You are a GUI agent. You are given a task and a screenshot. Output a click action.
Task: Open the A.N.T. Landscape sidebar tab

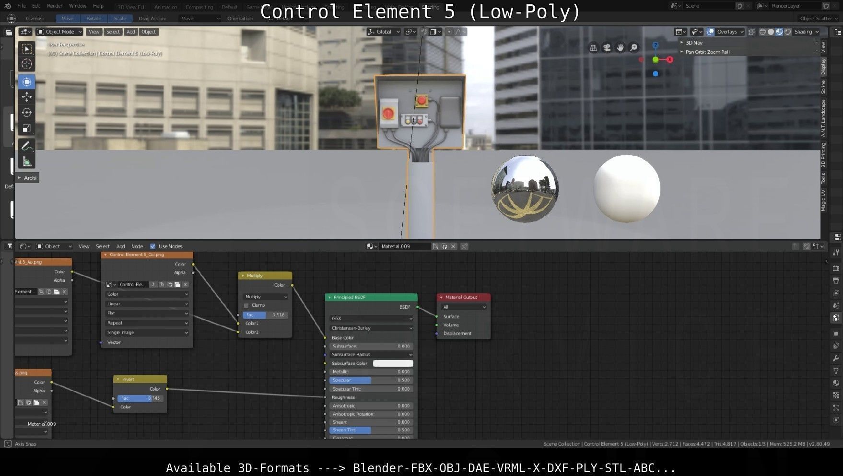pyautogui.click(x=823, y=118)
